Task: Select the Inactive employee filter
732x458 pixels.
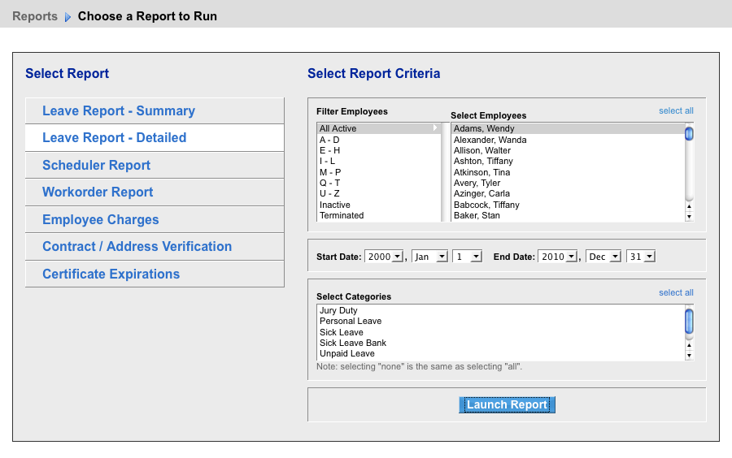Action: (378, 205)
